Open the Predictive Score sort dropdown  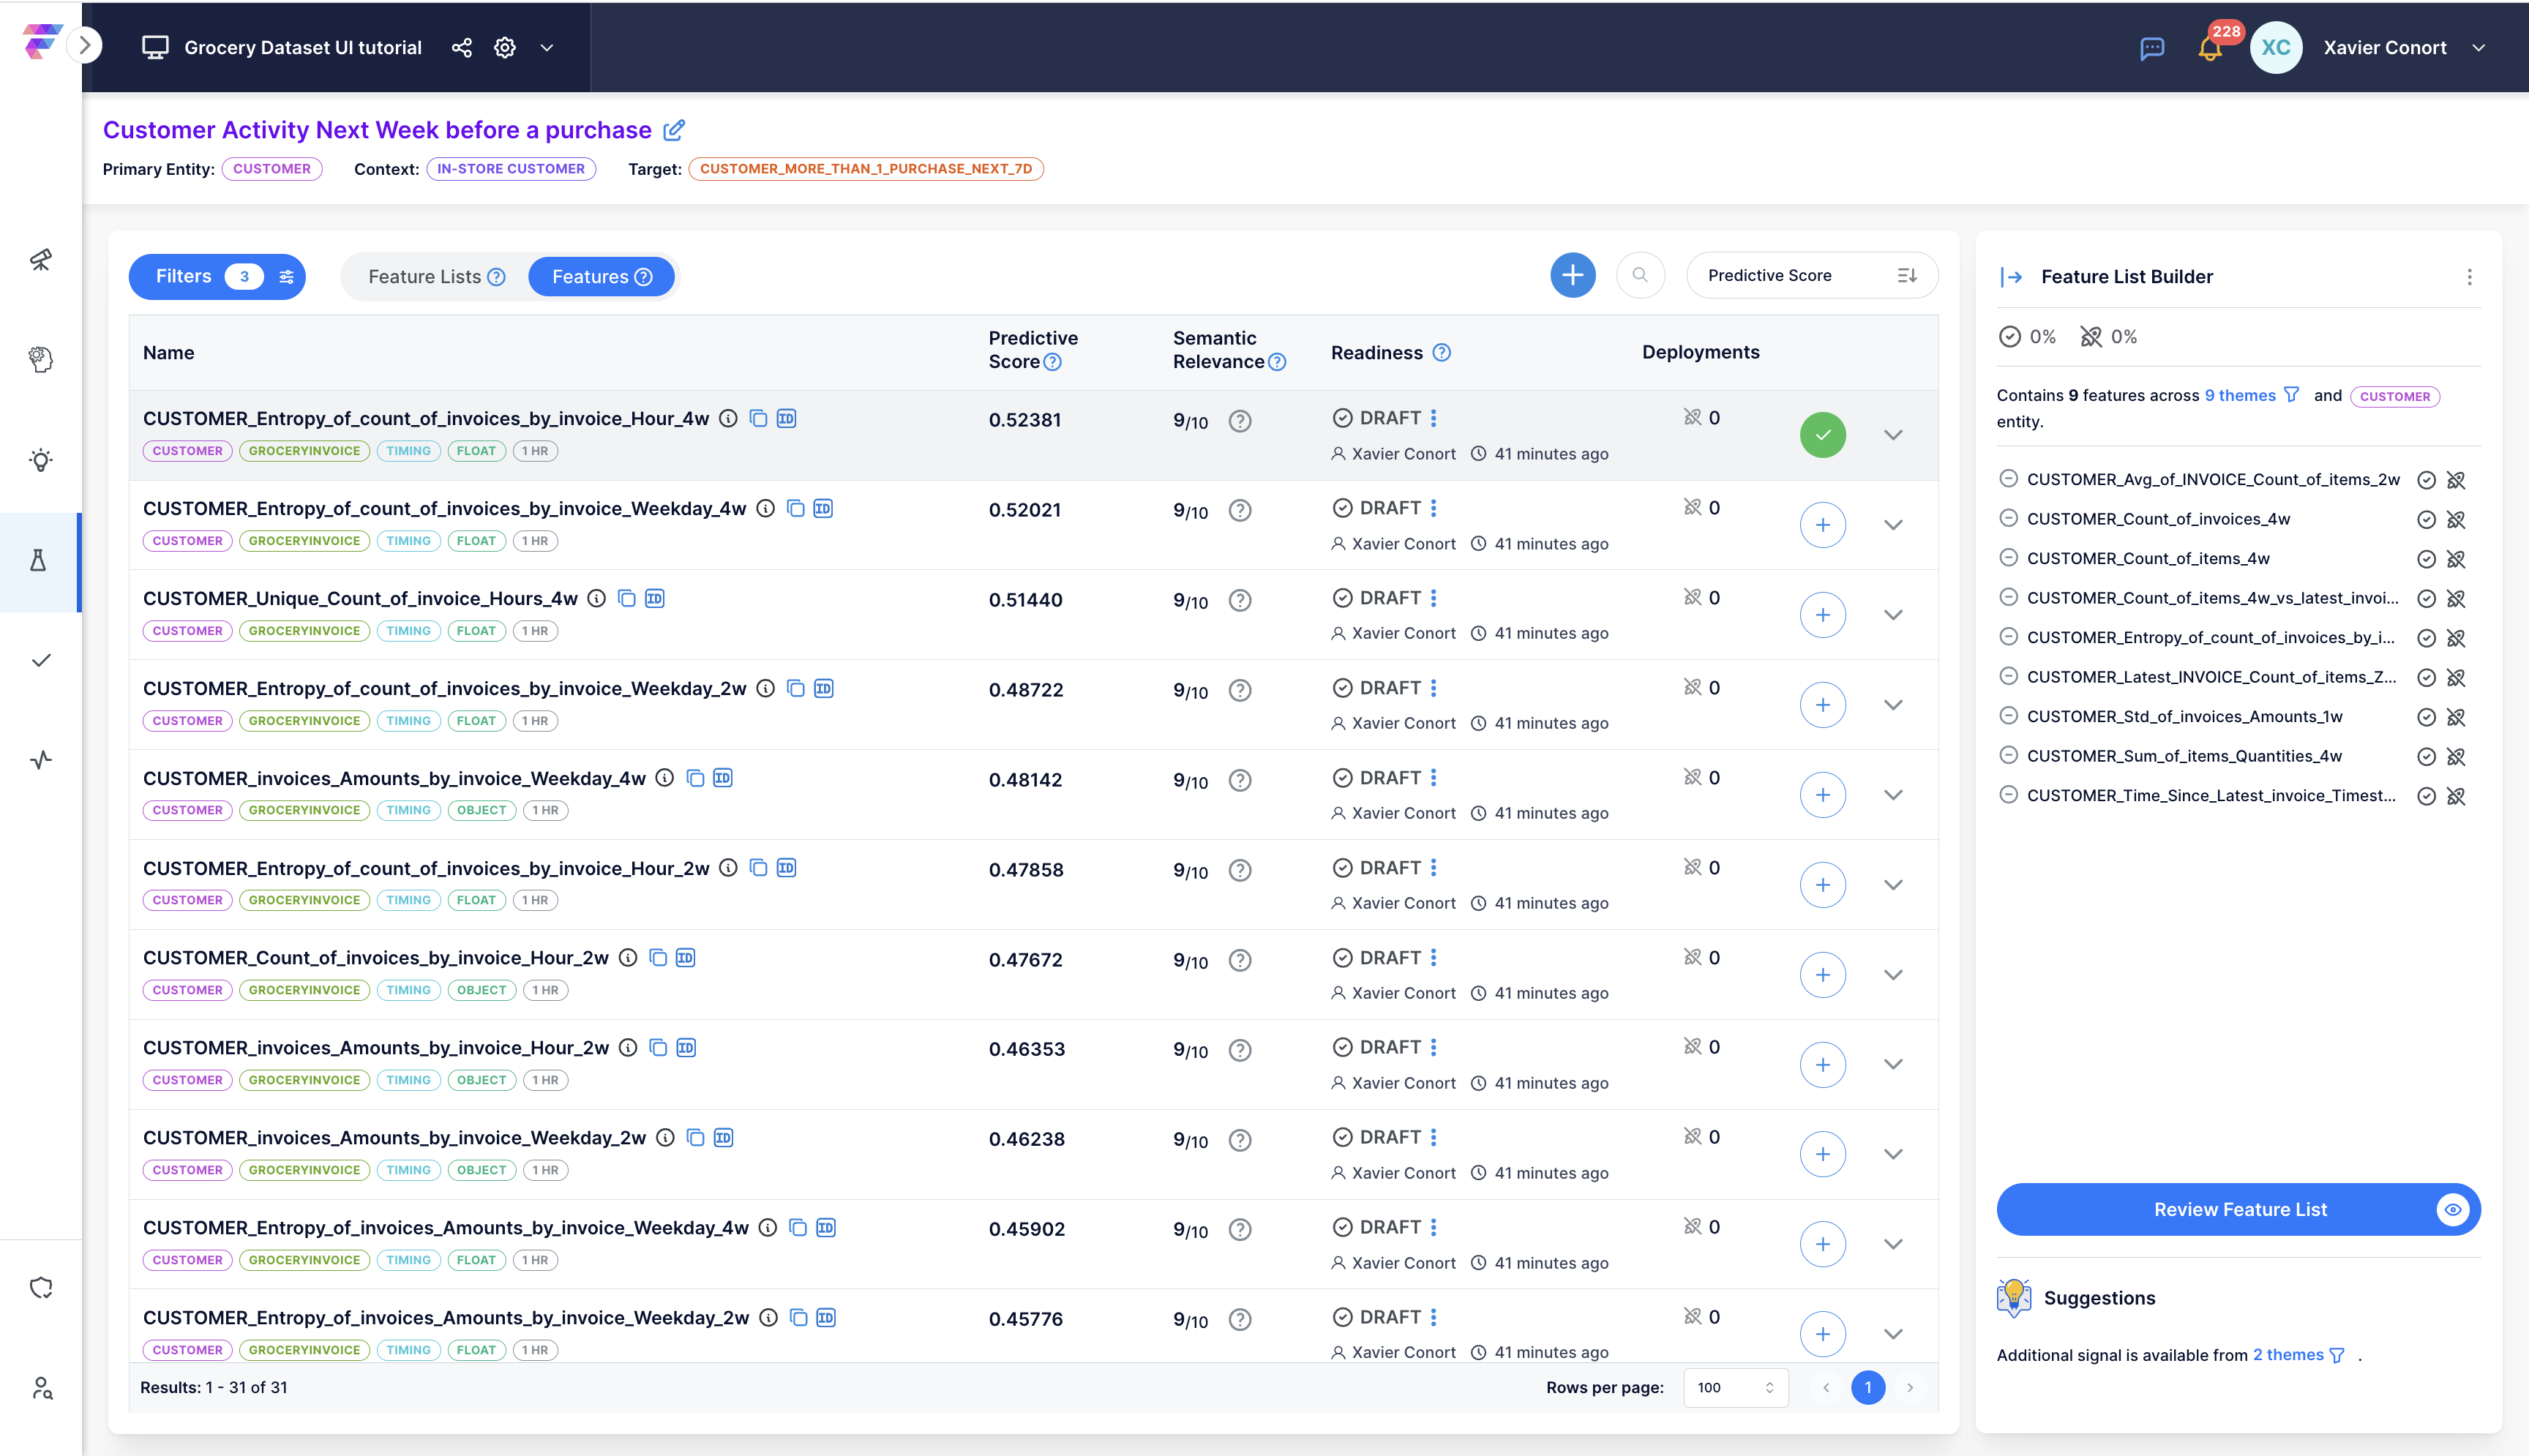click(1812, 275)
